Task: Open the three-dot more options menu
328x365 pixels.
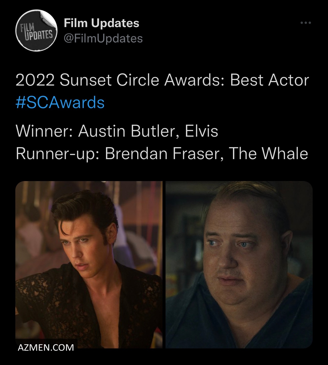Action: (306, 23)
